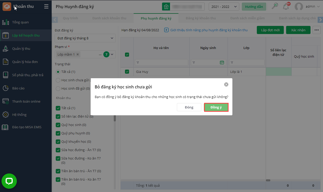Click filter icon in Họ và tên column
The image size is (323, 192).
(x=137, y=62)
